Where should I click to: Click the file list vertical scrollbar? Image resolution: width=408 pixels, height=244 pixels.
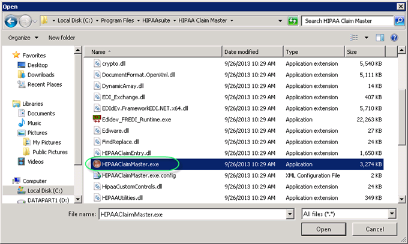pos(403,120)
